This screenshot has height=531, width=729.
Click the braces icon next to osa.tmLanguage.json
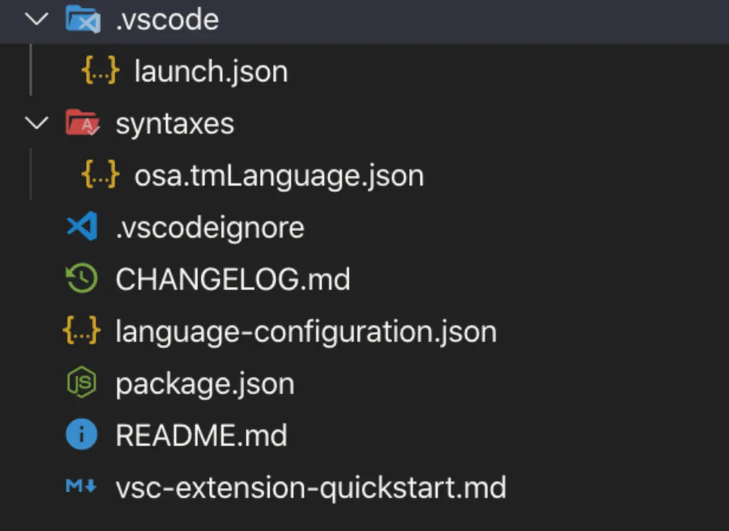point(101,176)
